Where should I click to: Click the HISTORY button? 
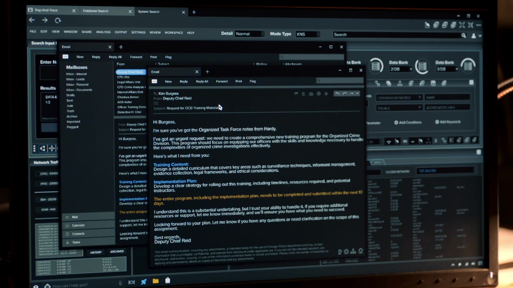(96, 252)
